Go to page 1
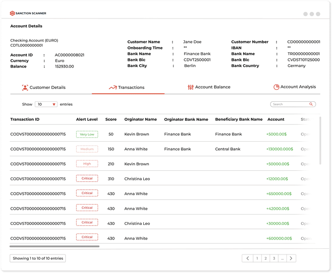 [x=257, y=258]
